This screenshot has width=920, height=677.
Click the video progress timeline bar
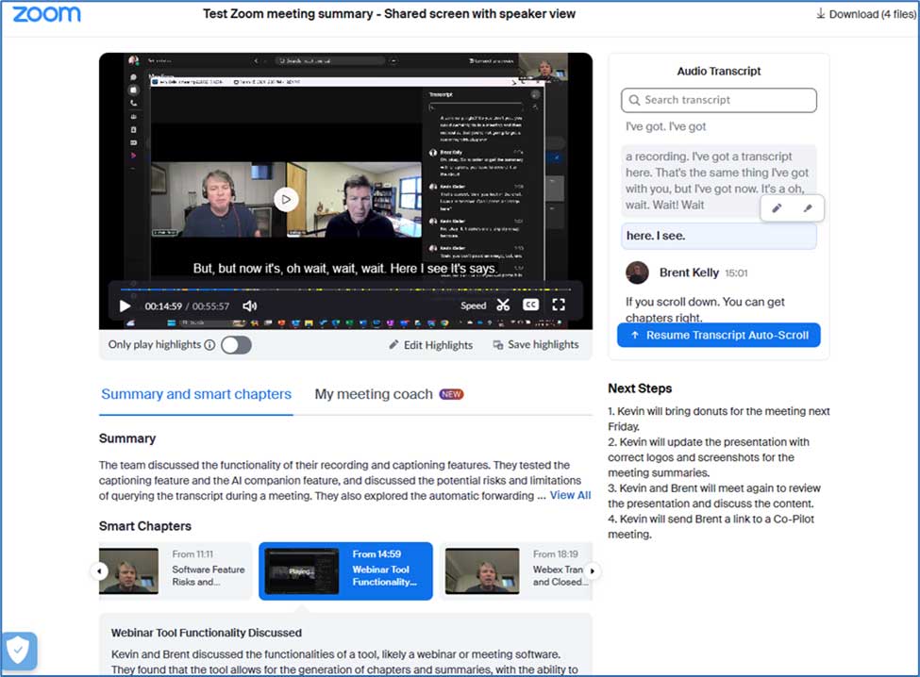tap(345, 289)
